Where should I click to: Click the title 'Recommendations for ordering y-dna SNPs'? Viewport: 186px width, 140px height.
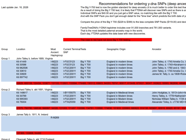pos(142,4)
